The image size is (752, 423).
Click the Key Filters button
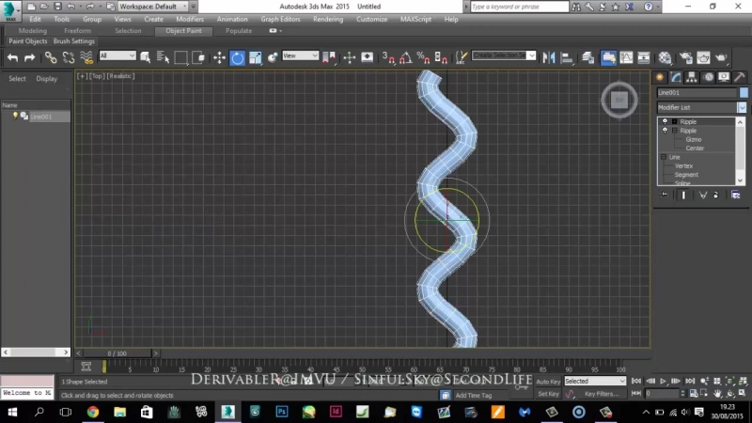click(601, 394)
